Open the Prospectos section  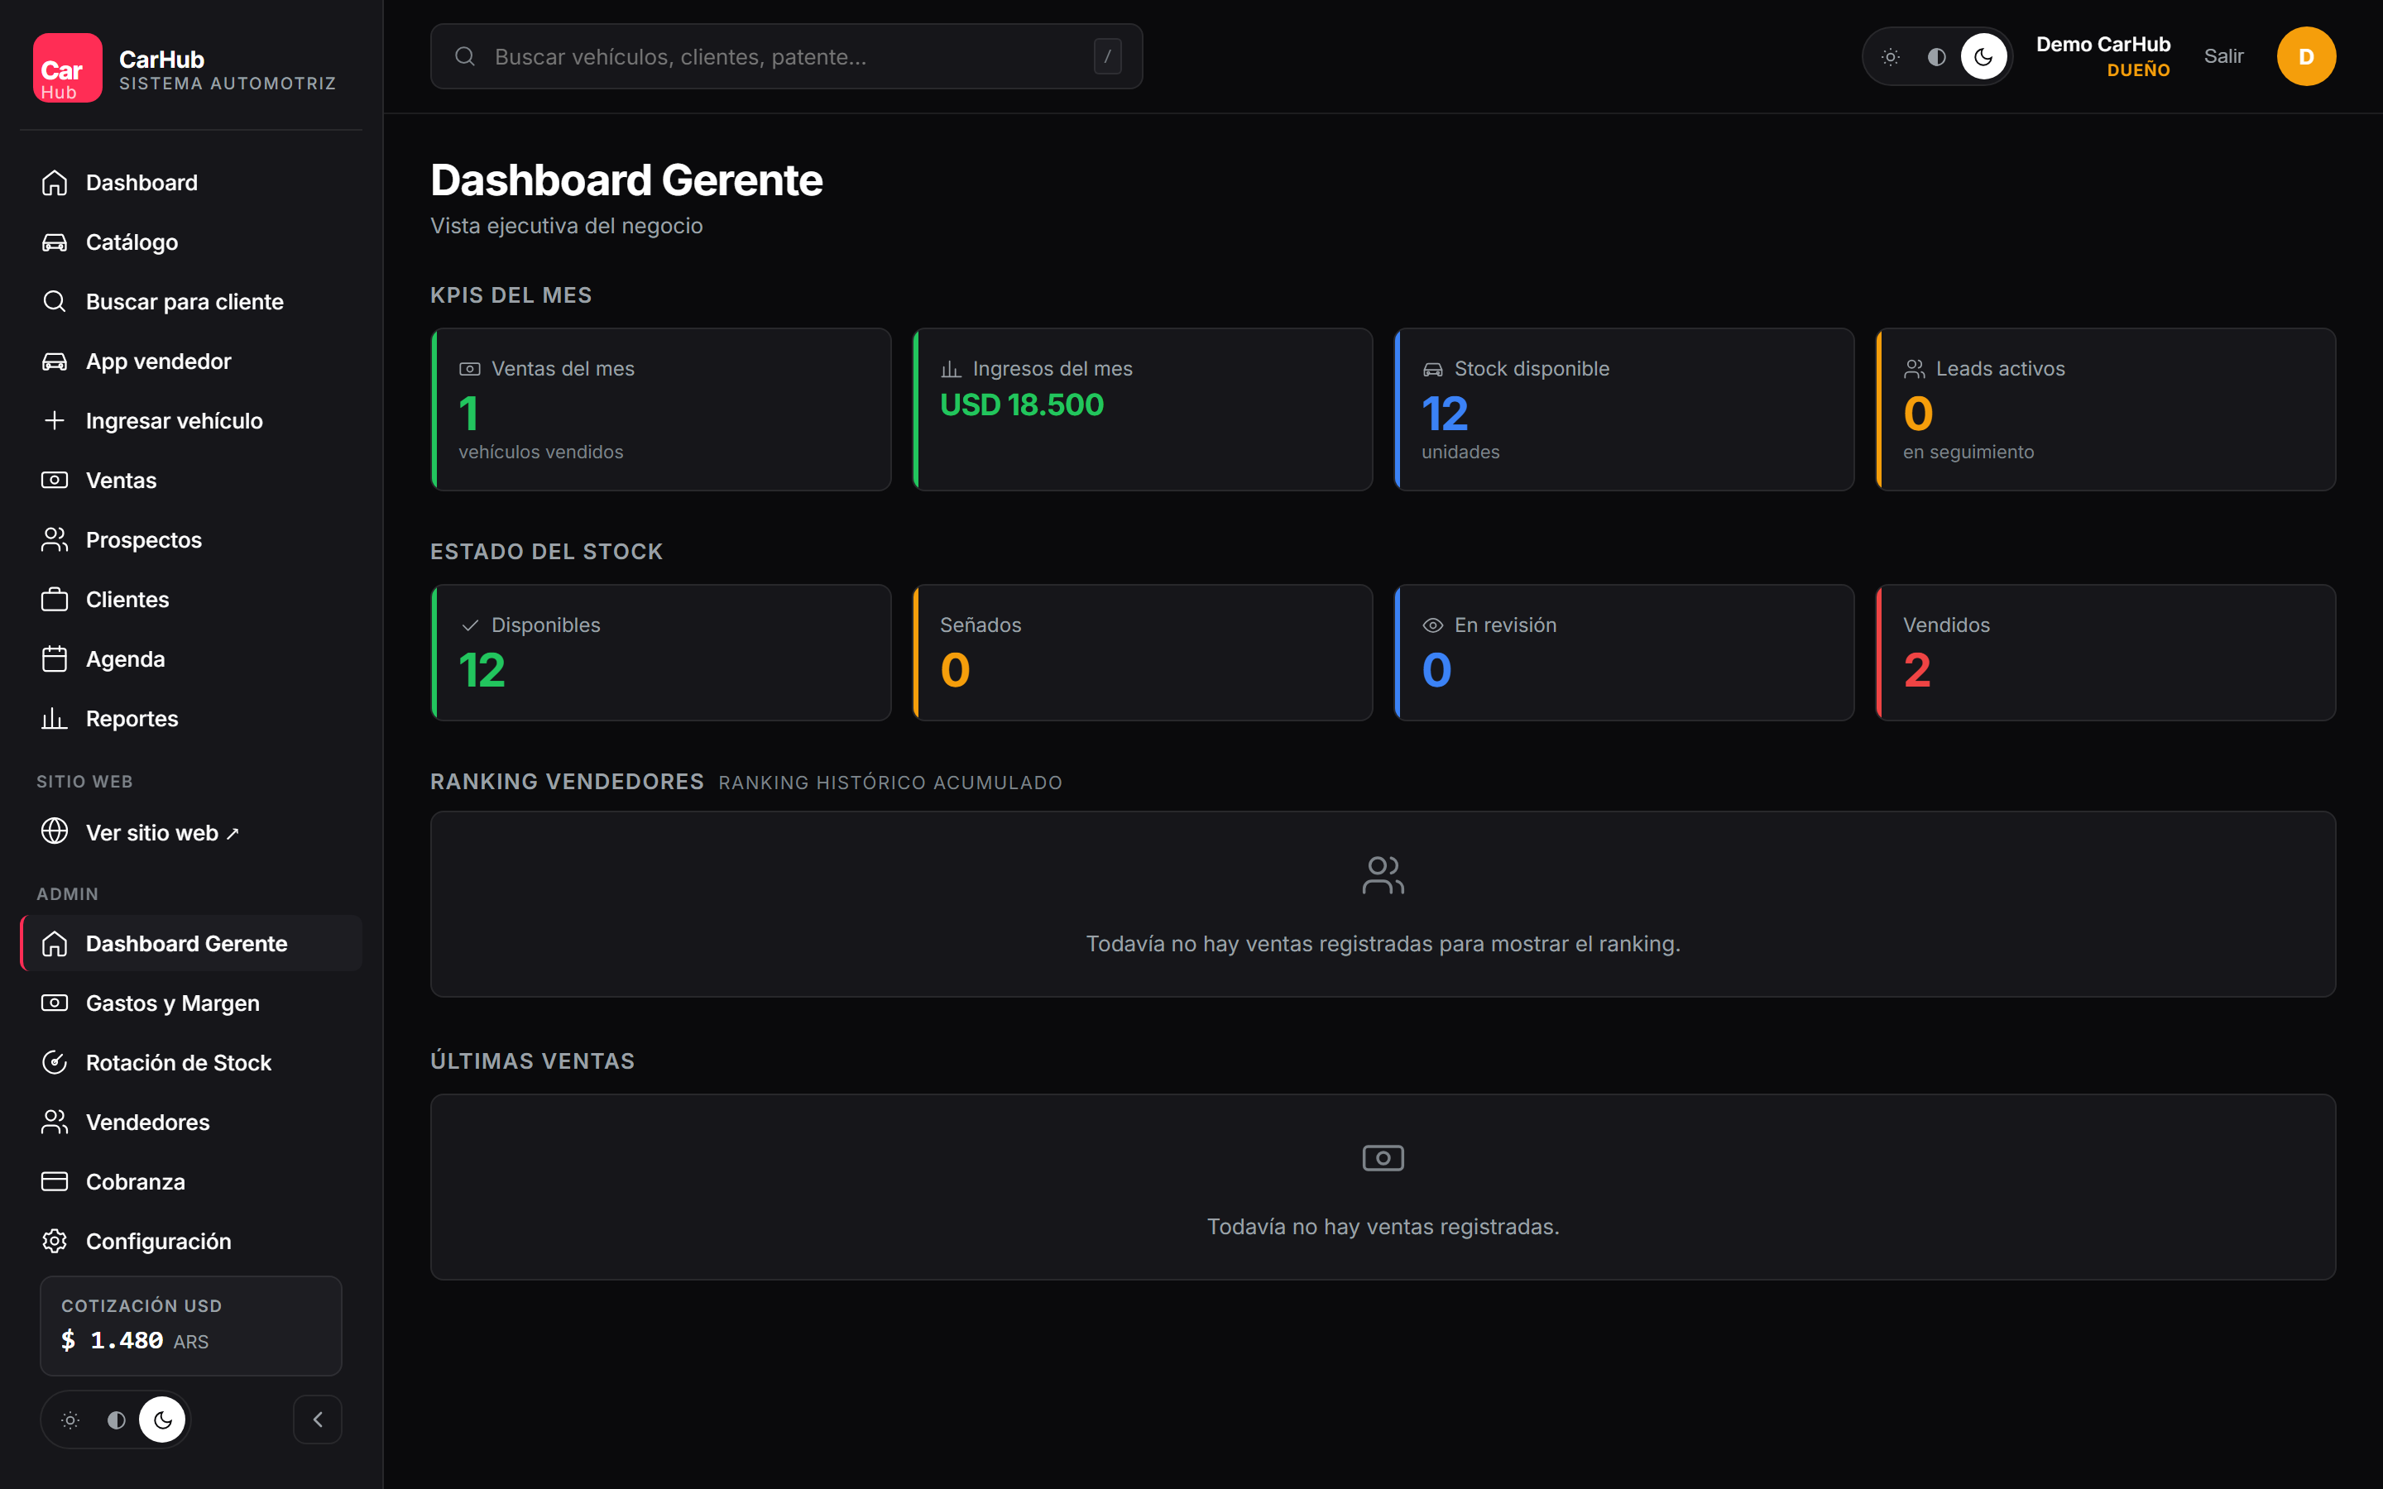[191, 539]
